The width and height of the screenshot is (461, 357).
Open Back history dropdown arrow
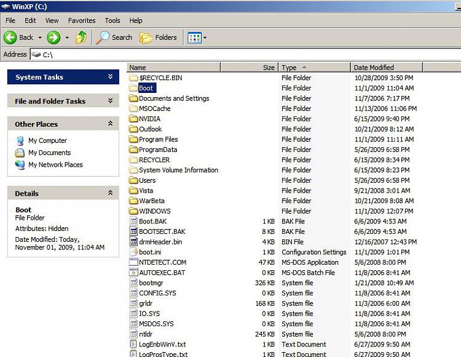[40, 38]
